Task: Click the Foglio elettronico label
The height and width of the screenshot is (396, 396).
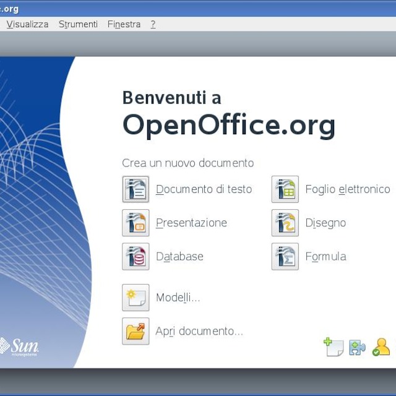Action: point(348,189)
